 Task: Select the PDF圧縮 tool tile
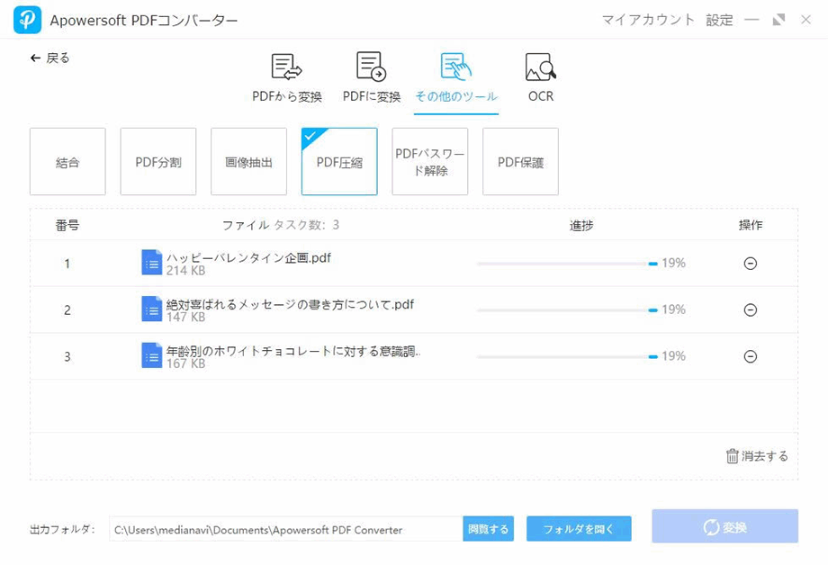point(339,162)
